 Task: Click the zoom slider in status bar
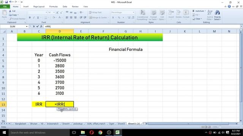(230, 127)
